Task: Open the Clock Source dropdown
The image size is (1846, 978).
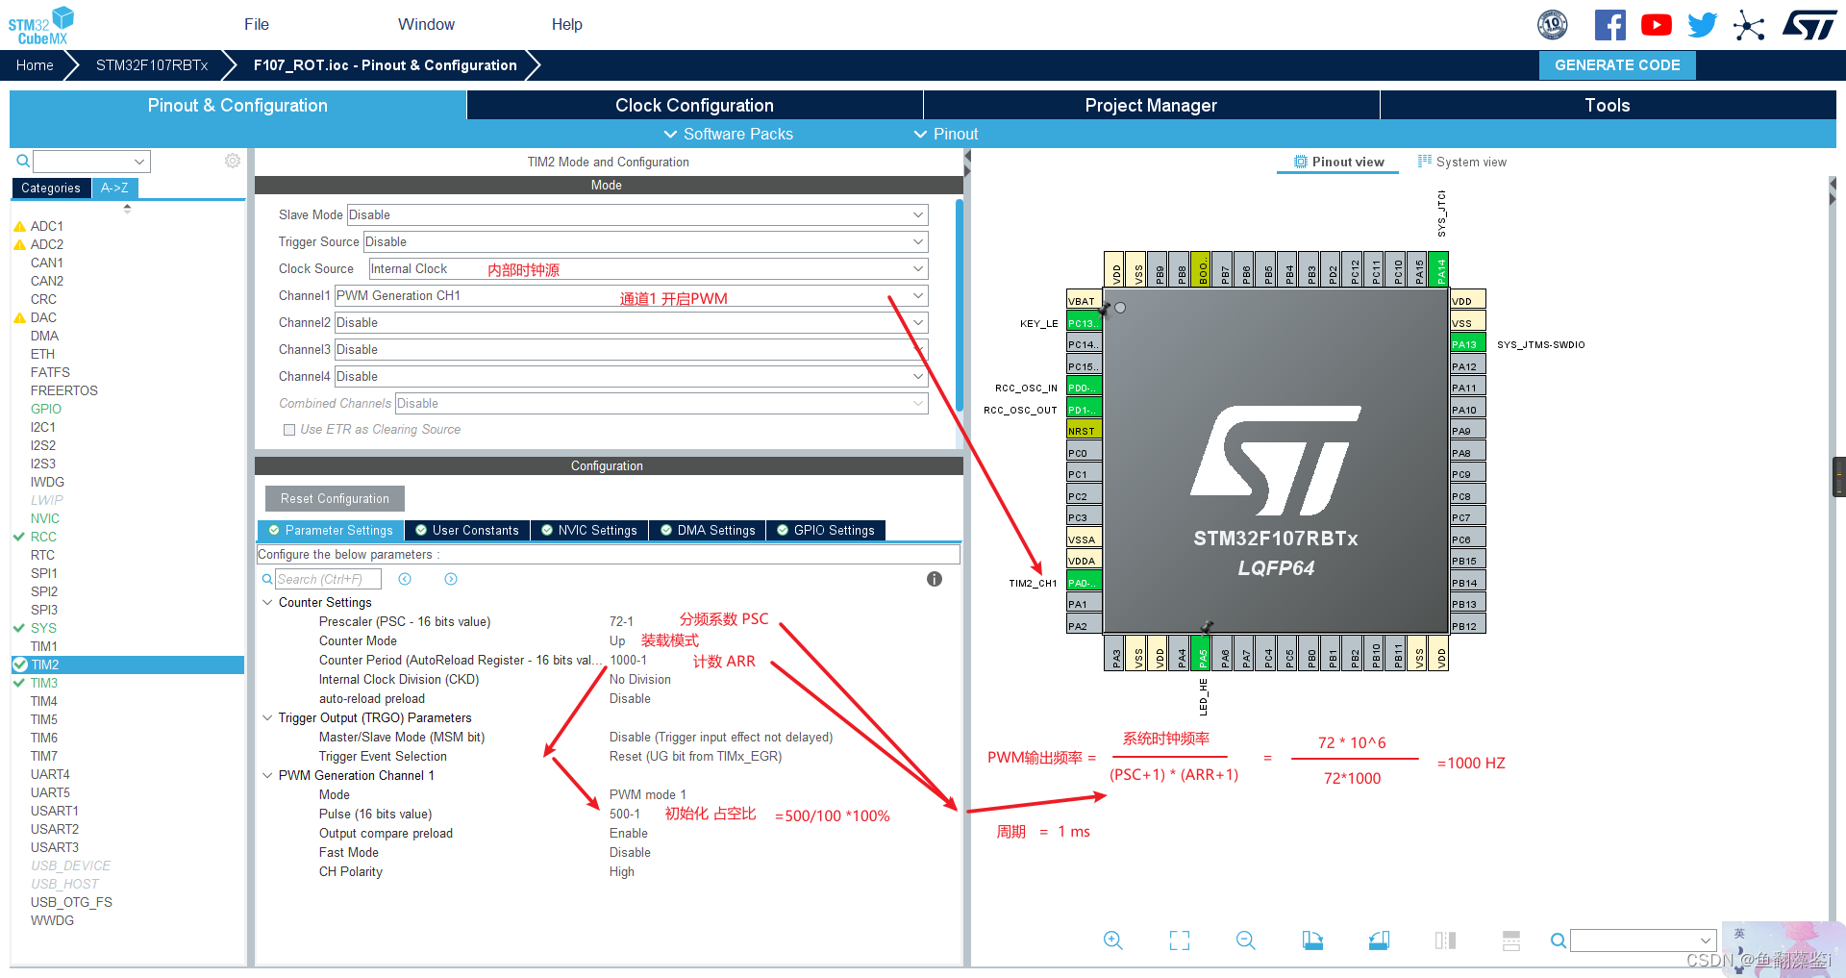Action: click(x=649, y=268)
